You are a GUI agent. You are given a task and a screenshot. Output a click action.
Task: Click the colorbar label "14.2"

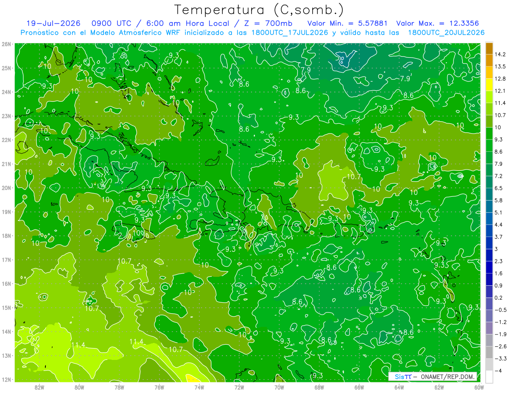(500, 54)
